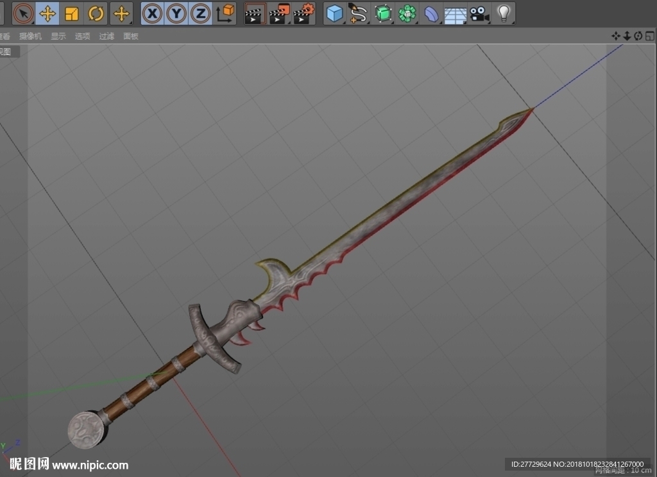This screenshot has width=657, height=477.
Task: Toggle Z axis lock
Action: point(201,13)
